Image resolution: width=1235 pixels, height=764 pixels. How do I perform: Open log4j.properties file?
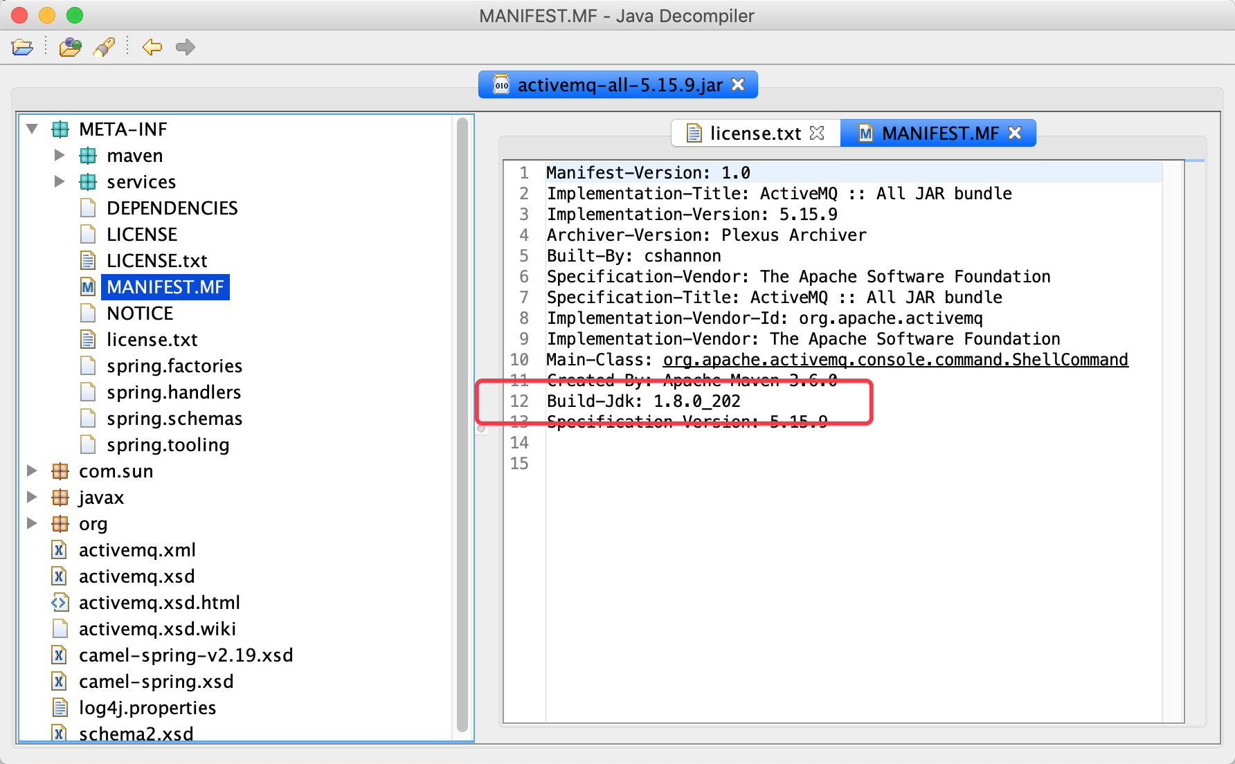point(147,708)
